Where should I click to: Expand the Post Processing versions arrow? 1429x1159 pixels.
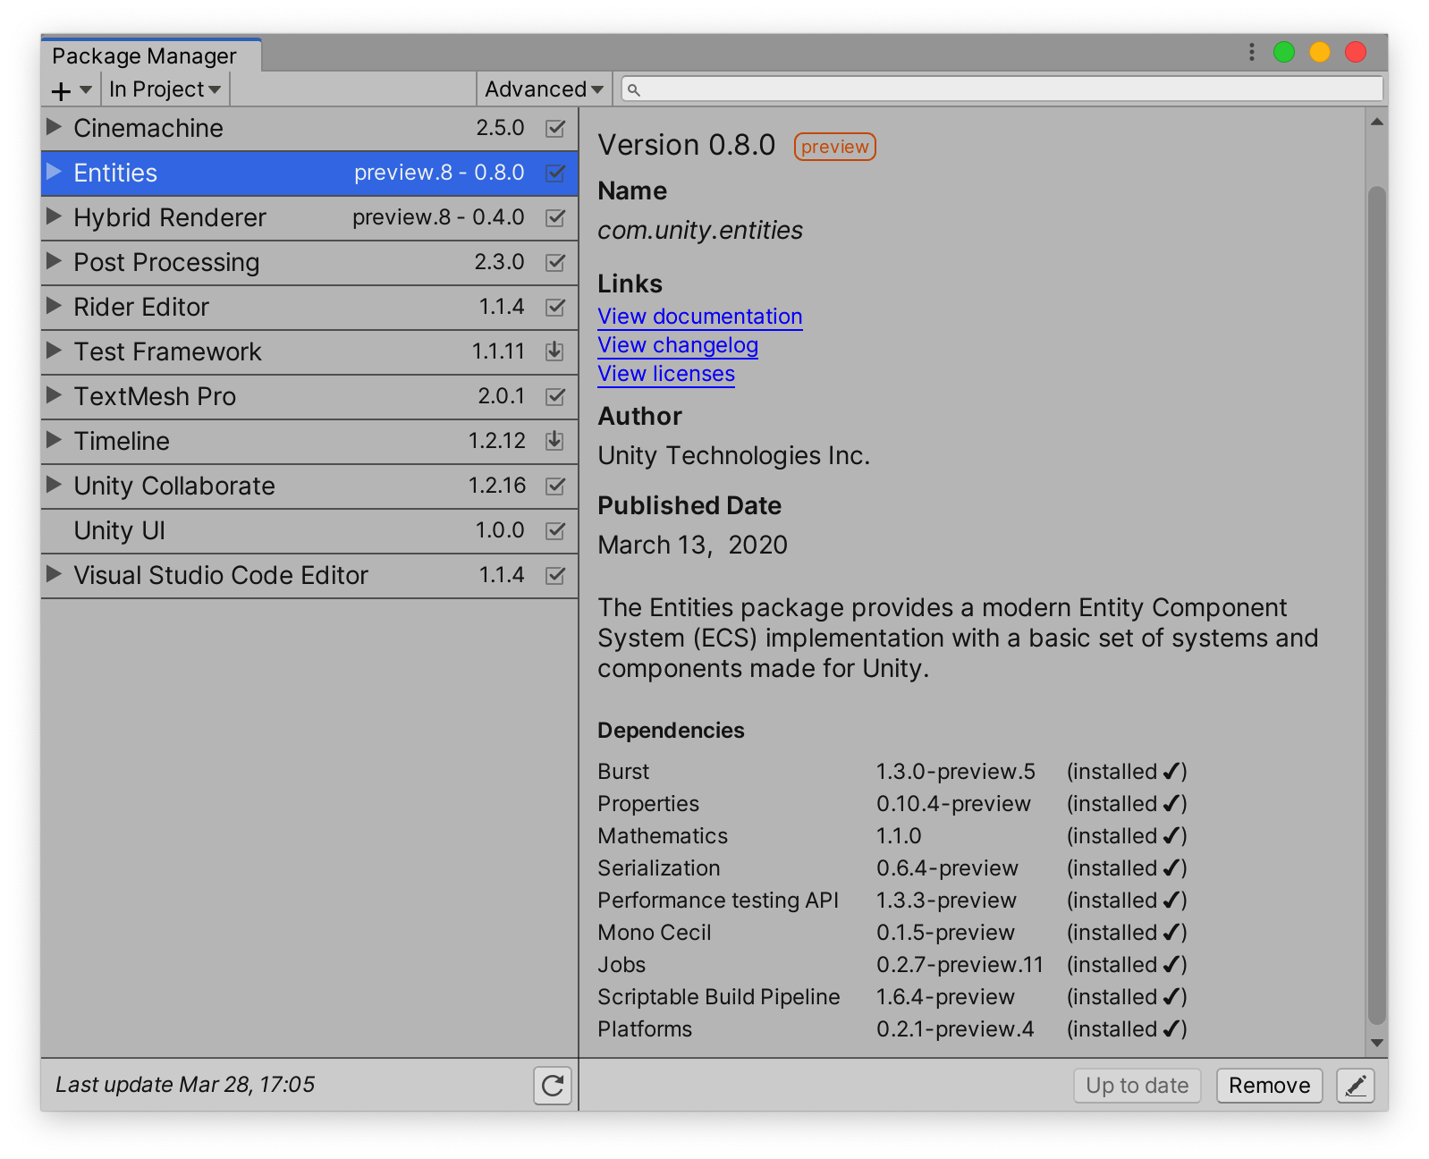pyautogui.click(x=54, y=260)
